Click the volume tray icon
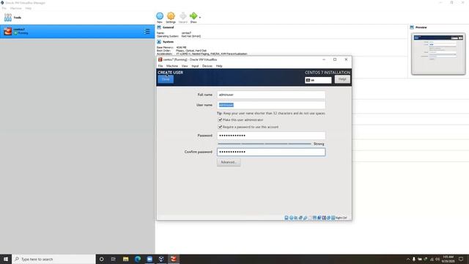The width and height of the screenshot is (469, 264). (x=437, y=259)
